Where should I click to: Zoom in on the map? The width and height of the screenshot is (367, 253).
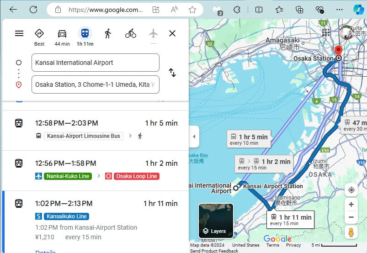click(x=351, y=205)
